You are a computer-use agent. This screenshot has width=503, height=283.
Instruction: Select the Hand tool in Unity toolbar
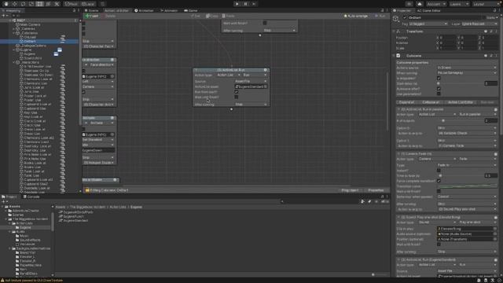click(x=6, y=4)
